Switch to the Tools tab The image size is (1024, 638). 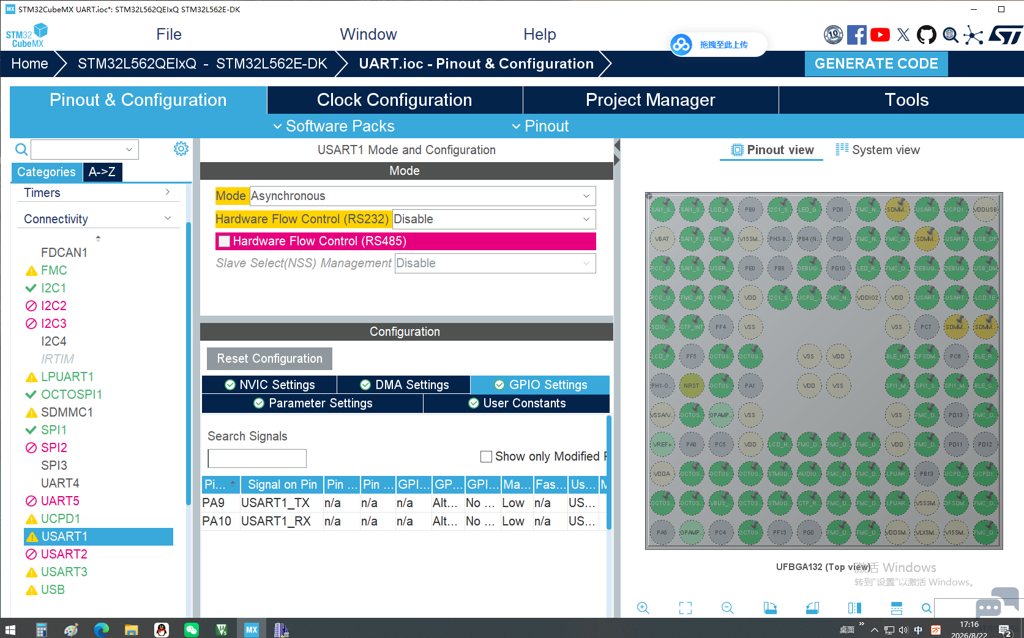[x=906, y=100]
